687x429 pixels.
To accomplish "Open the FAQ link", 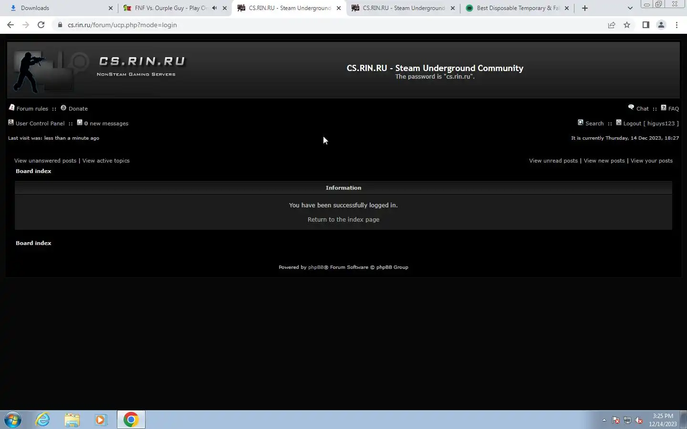I will 673,109.
